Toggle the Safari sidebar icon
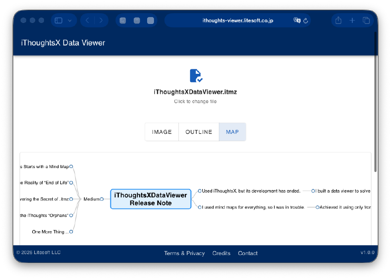This screenshot has width=391, height=279. point(58,21)
